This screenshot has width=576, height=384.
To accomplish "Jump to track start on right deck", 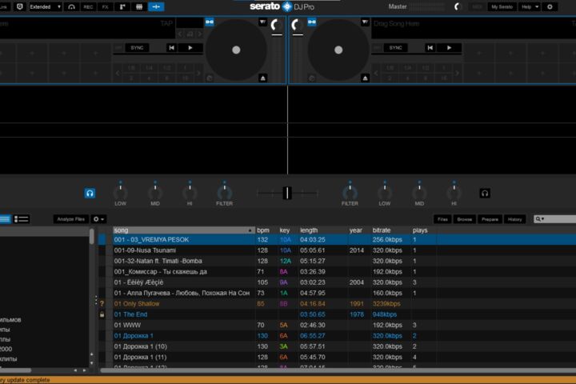I will [430, 48].
